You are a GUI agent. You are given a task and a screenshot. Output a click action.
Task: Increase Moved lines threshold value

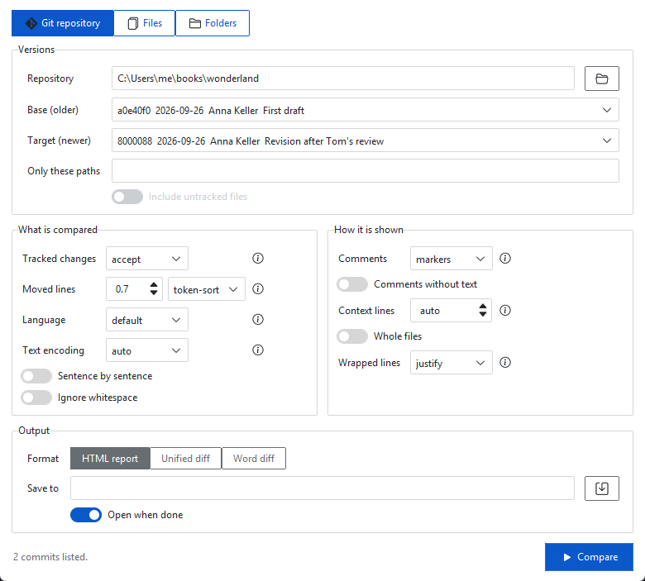point(154,284)
